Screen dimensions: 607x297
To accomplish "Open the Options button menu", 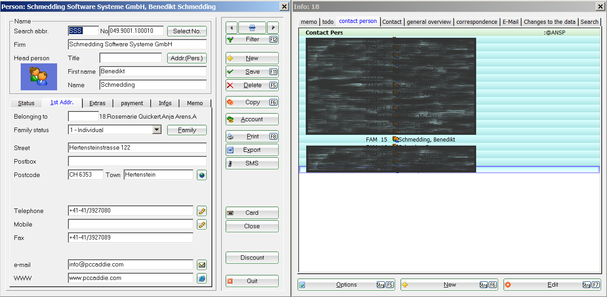I will (x=346, y=285).
